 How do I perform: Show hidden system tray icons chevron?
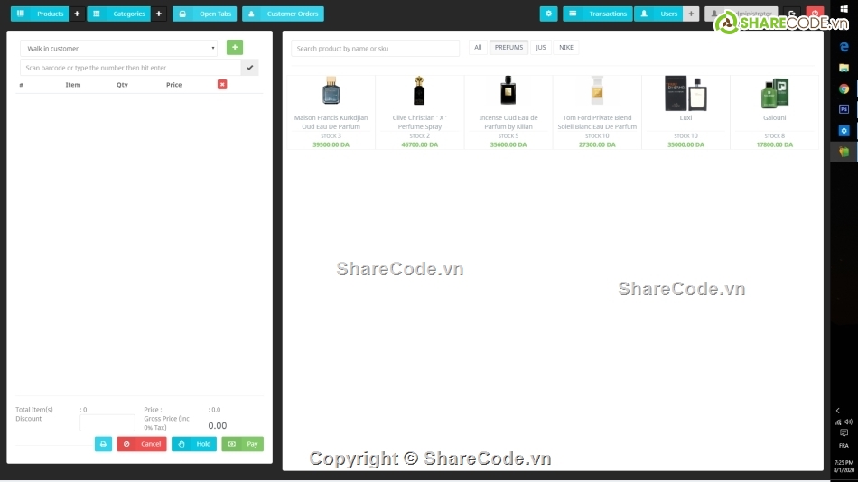click(x=837, y=411)
